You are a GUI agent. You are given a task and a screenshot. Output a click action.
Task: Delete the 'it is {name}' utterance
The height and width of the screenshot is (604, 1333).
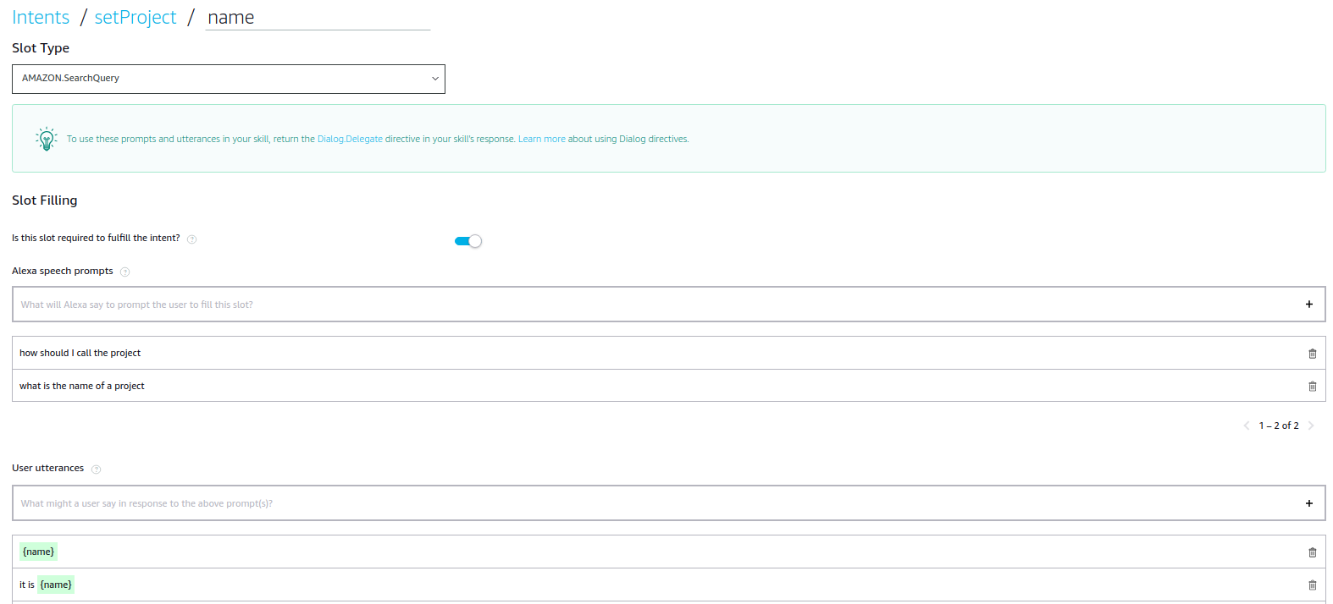pyautogui.click(x=1312, y=585)
